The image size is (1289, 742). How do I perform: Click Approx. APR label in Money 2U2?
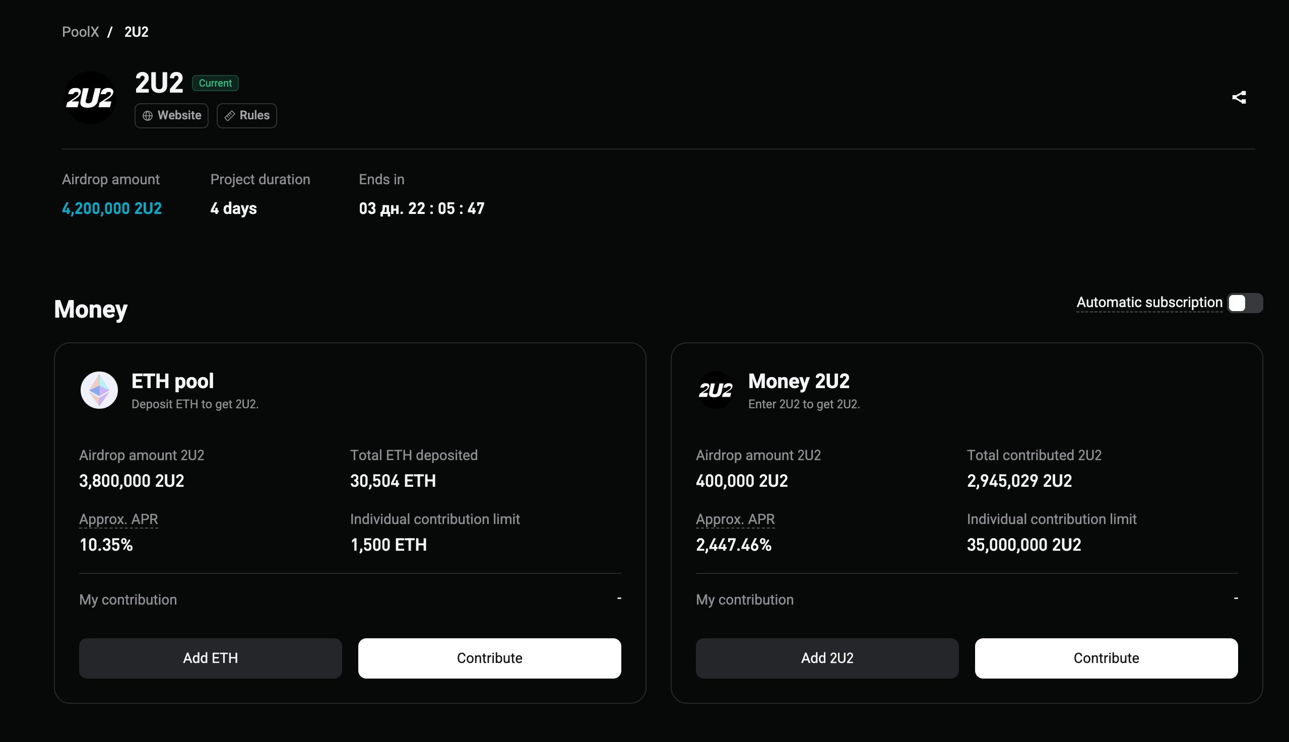pyautogui.click(x=735, y=520)
